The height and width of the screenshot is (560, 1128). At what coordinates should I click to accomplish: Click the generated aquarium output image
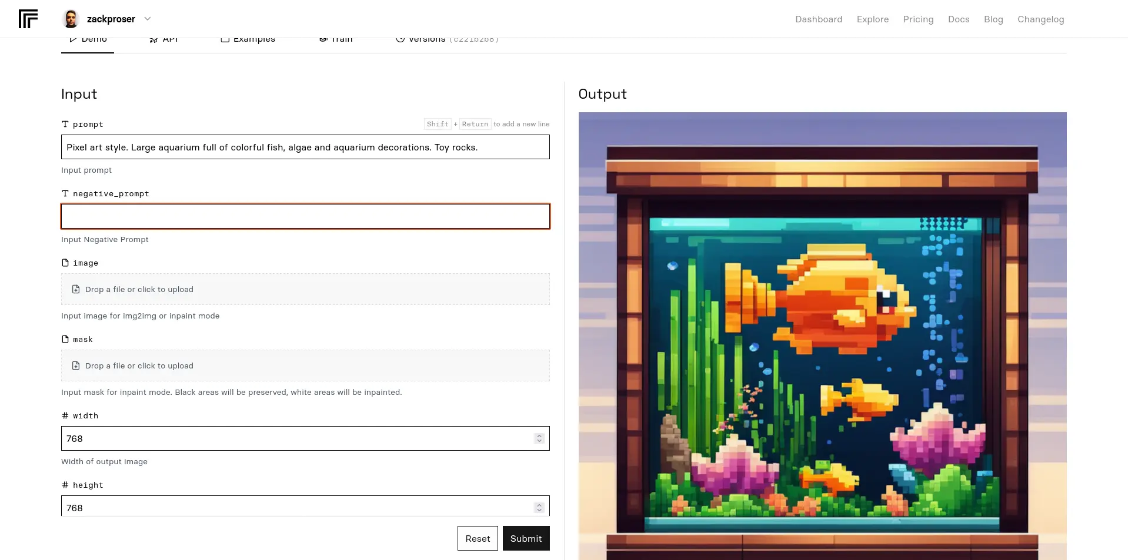822,335
